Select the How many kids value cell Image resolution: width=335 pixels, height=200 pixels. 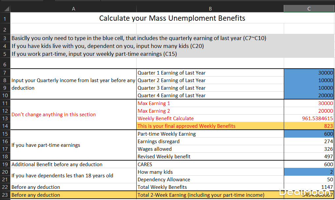tap(309, 172)
